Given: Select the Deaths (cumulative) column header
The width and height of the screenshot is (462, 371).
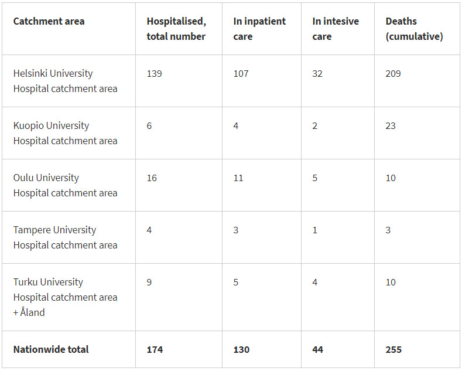Looking at the screenshot, I should point(414,29).
